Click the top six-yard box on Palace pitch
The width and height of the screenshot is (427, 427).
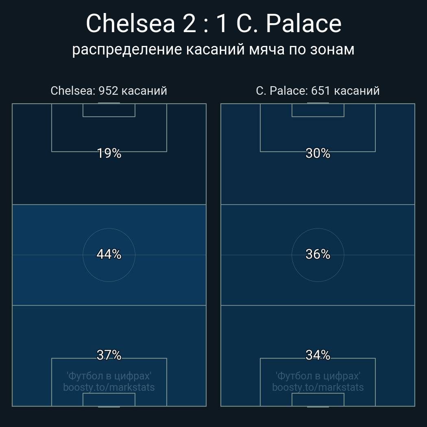[x=318, y=110]
